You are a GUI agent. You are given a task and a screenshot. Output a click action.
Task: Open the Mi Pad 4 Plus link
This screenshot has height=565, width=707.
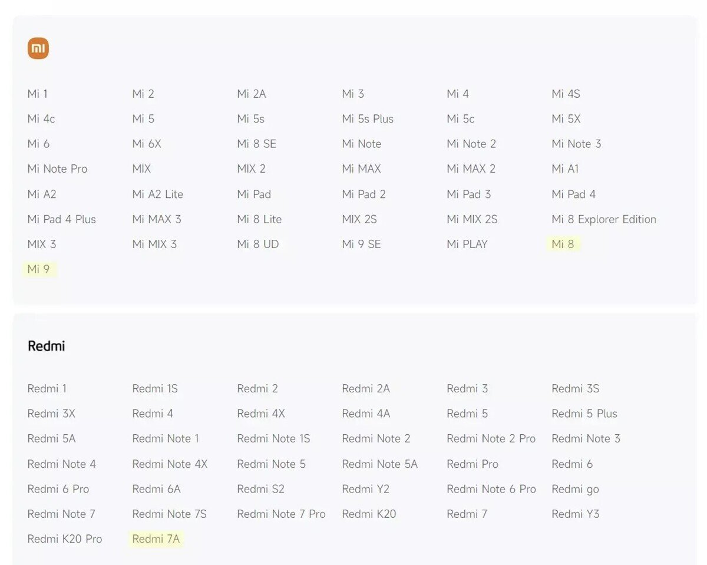62,219
